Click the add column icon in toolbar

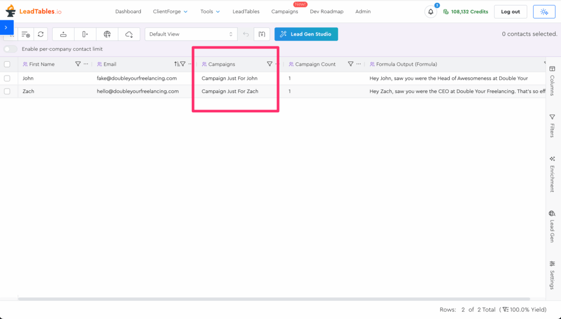pyautogui.click(x=85, y=34)
